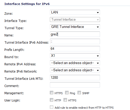The image size is (130, 110).
Task: Open the Remote IPv6 Network dropdown
Action: (75, 70)
